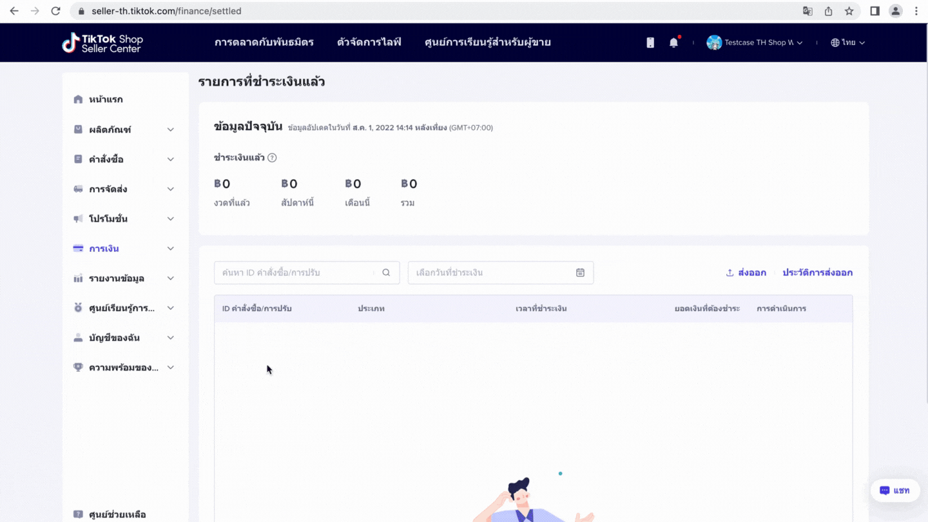Click the ชำระเงินแล้ว info question-mark icon
The width and height of the screenshot is (928, 522).
[x=272, y=158]
